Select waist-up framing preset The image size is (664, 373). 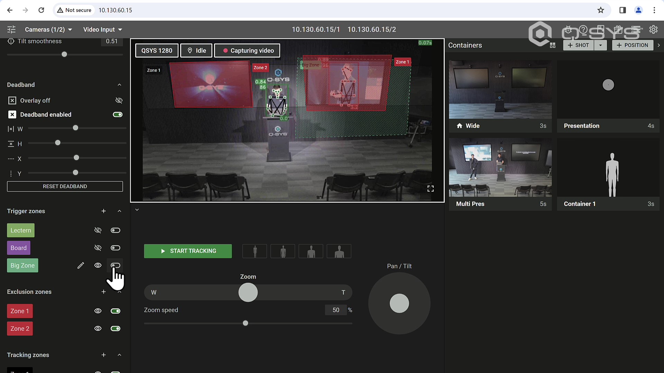click(x=311, y=251)
